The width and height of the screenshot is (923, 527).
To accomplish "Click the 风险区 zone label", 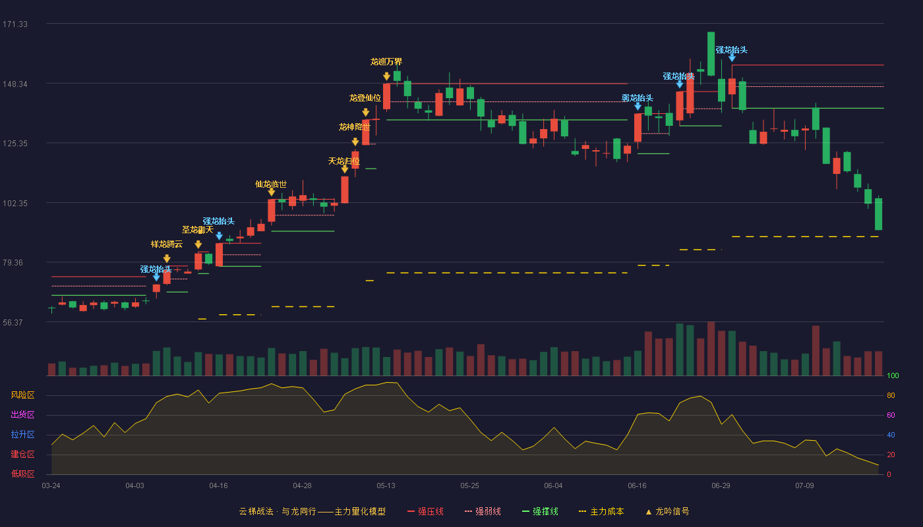I will point(22,395).
